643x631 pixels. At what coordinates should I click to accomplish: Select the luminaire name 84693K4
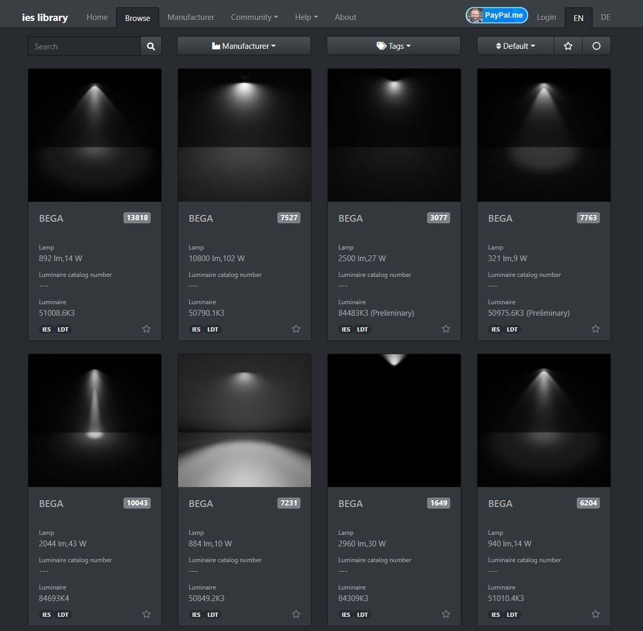(x=54, y=598)
